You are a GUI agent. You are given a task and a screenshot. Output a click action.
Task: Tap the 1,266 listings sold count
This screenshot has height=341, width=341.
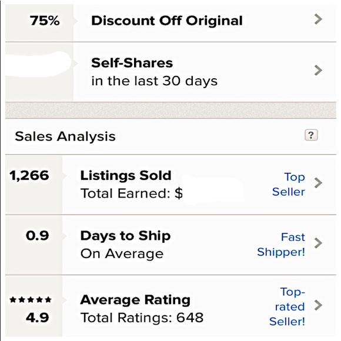pyautogui.click(x=29, y=175)
